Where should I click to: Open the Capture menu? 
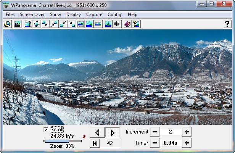click(94, 14)
